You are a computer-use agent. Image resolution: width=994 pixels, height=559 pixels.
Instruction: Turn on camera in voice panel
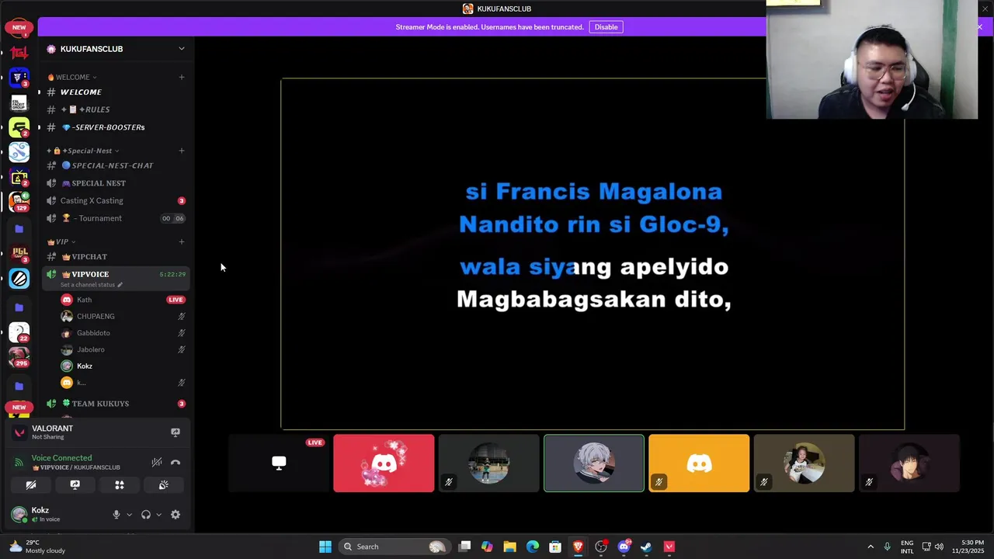coord(31,484)
